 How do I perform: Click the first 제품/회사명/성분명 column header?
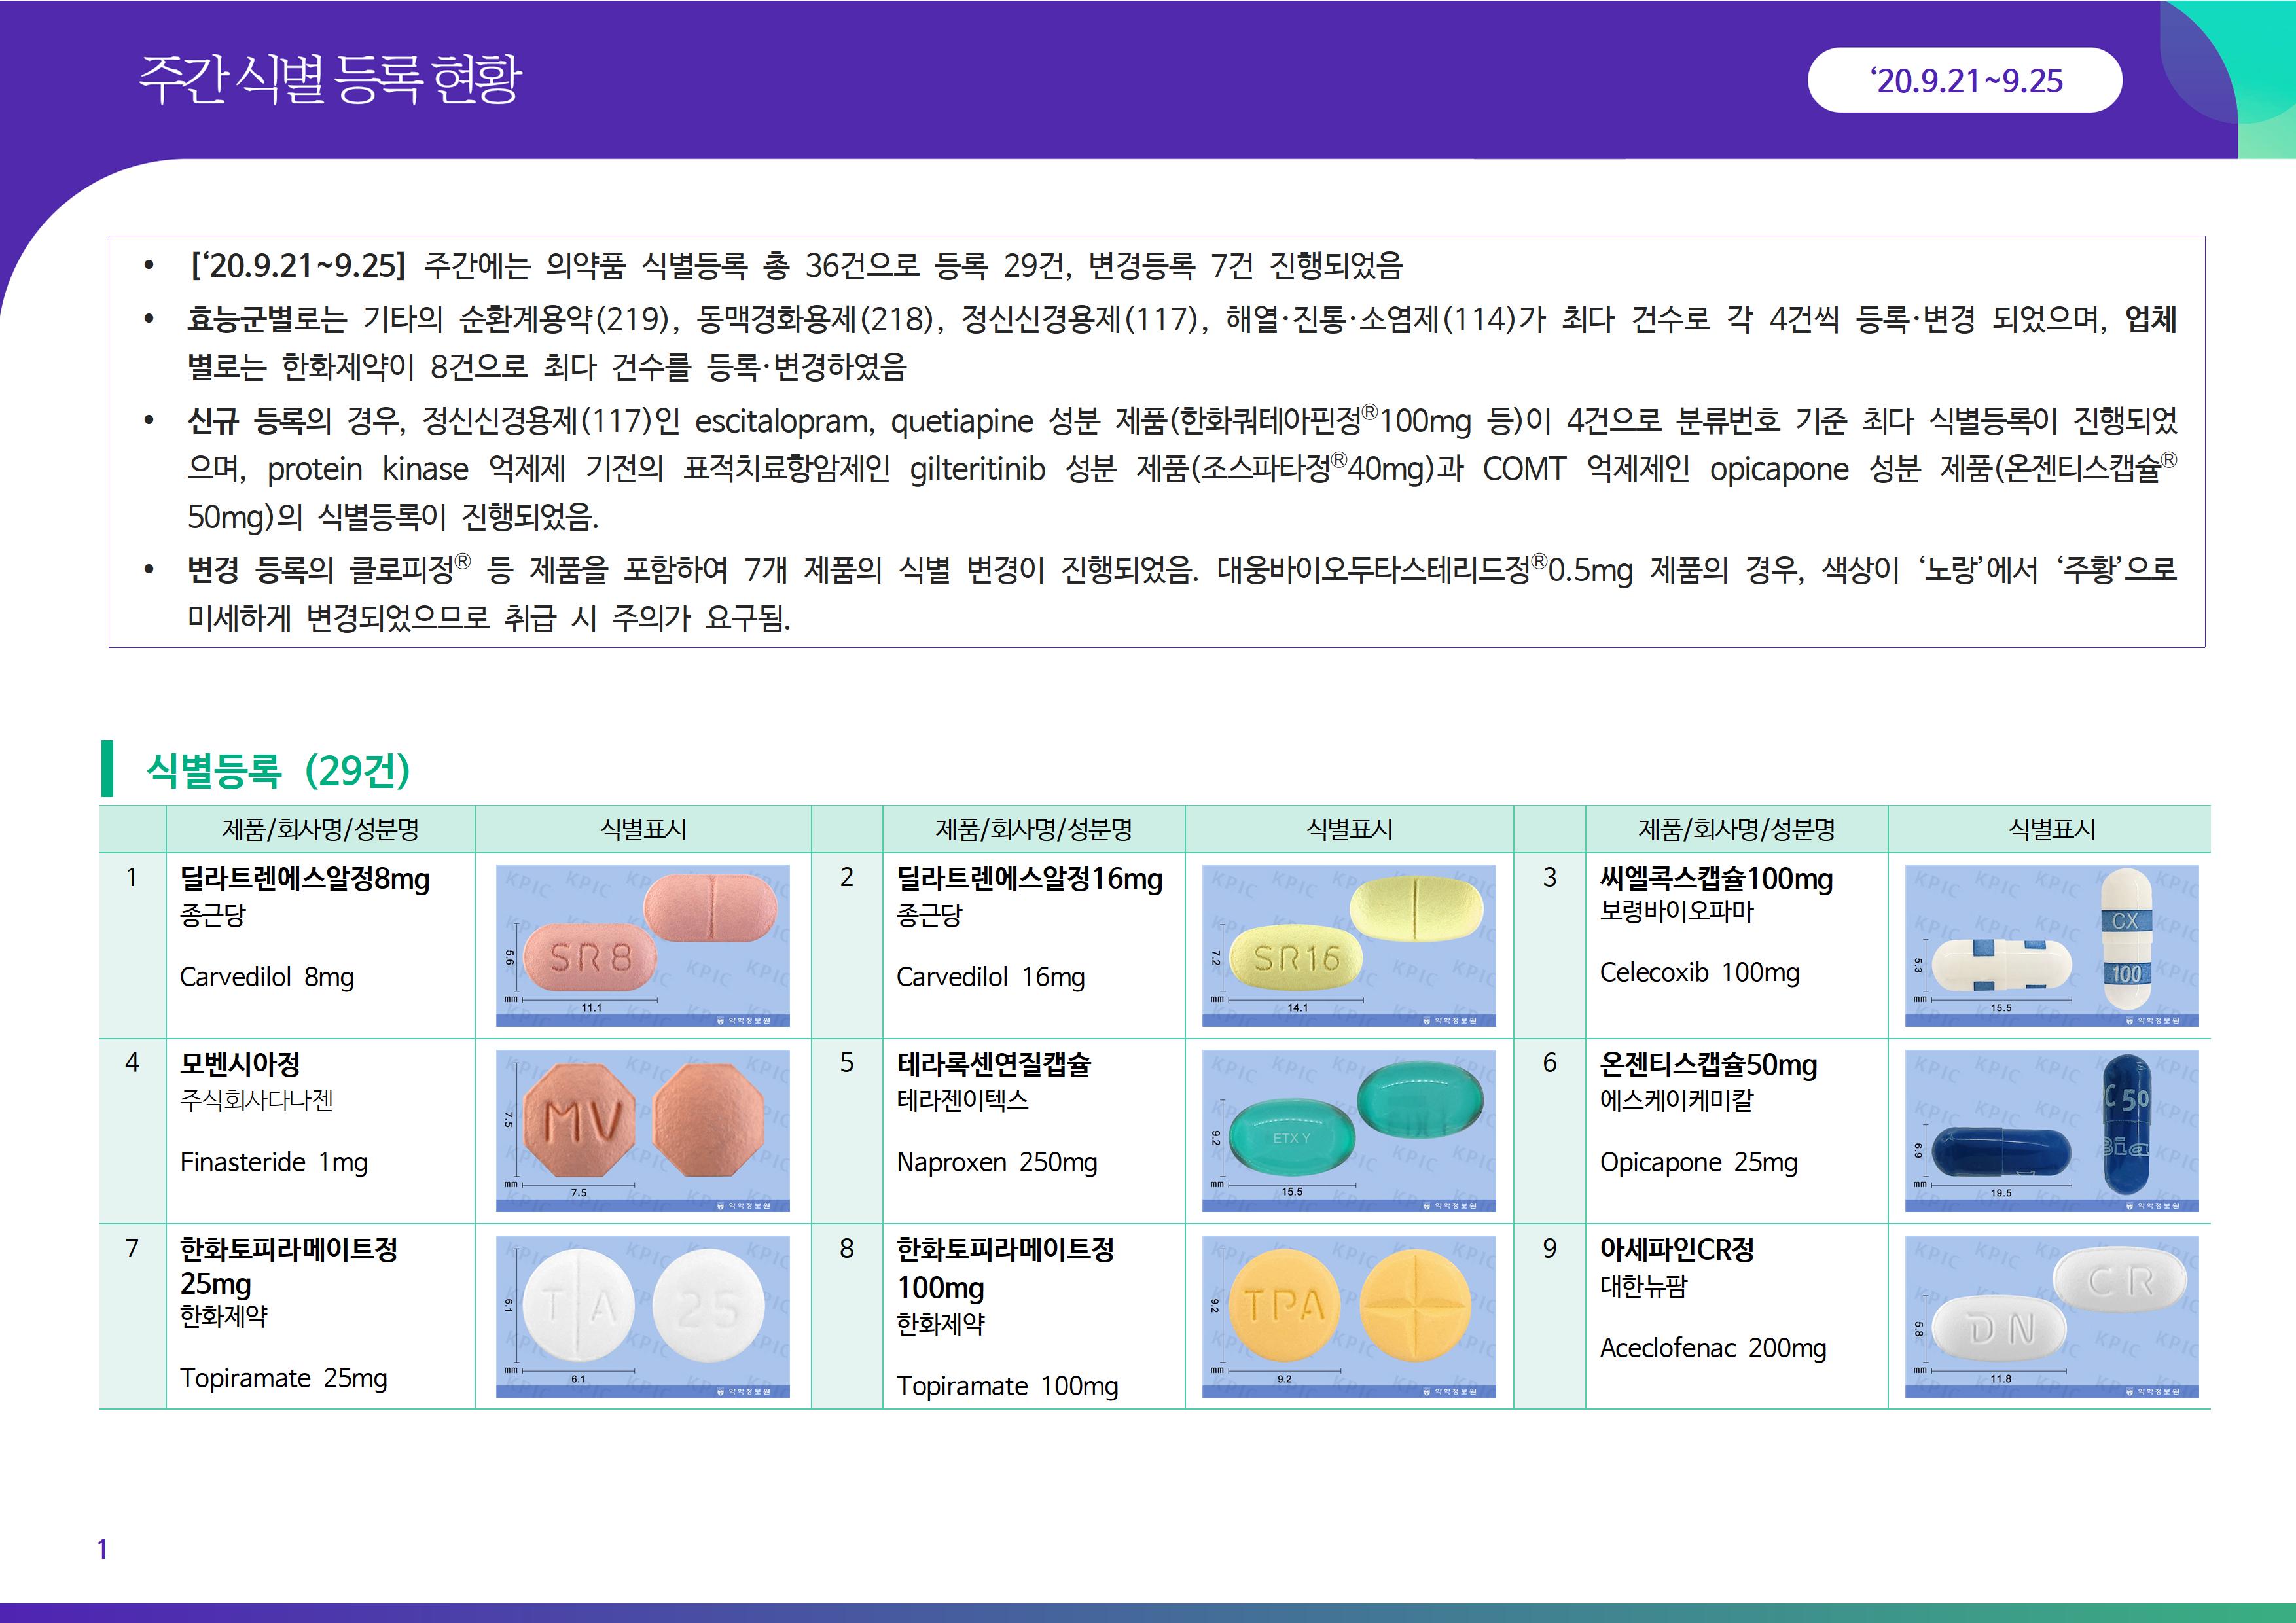[x=320, y=829]
